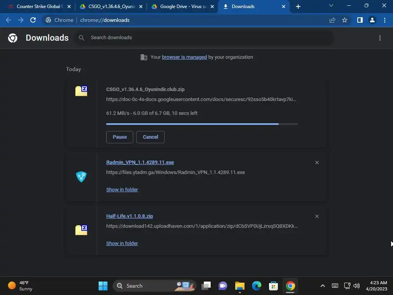Image resolution: width=393 pixels, height=295 pixels.
Task: Click the uploadhaven source URL text
Action: [x=202, y=226]
